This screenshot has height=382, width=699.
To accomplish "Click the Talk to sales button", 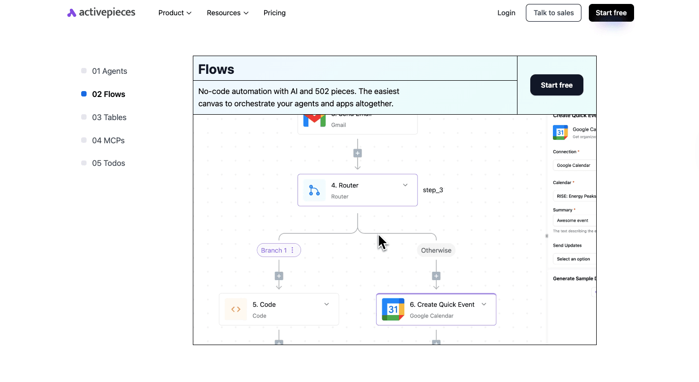I will tap(553, 13).
